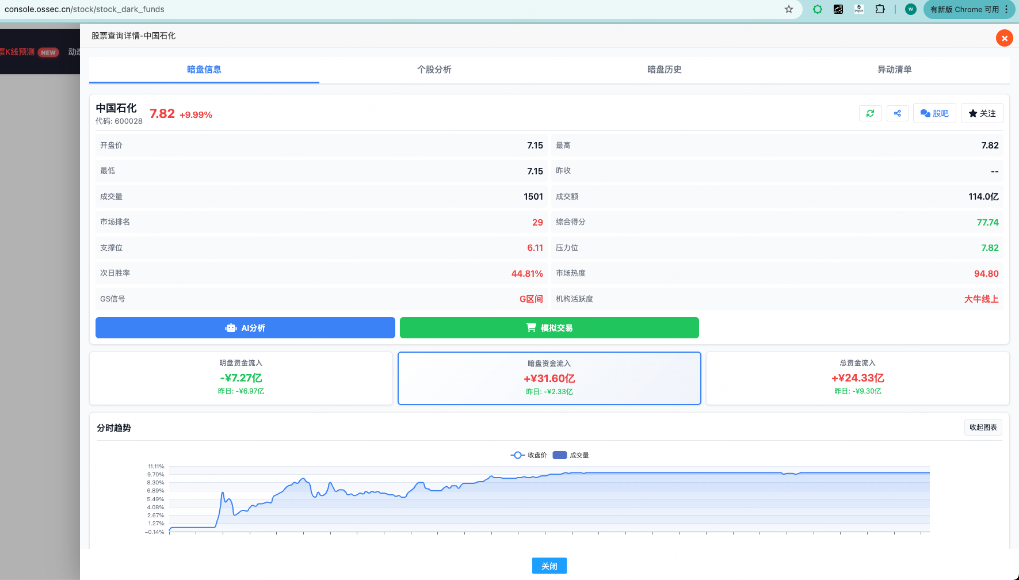Click the stock name 中国石化 heading
1019x580 pixels.
[116, 108]
